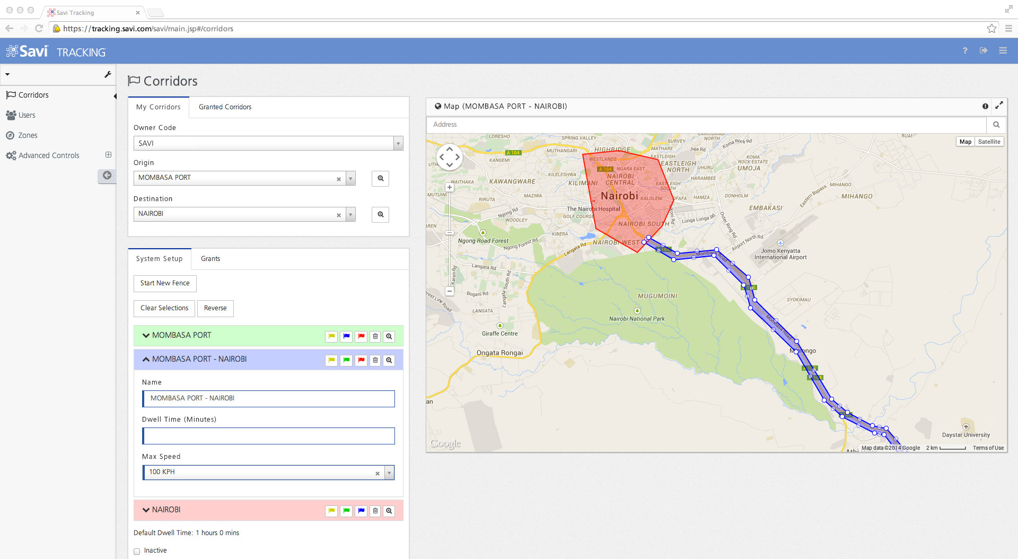Click the blue flag in NAIROBI row

tap(361, 511)
